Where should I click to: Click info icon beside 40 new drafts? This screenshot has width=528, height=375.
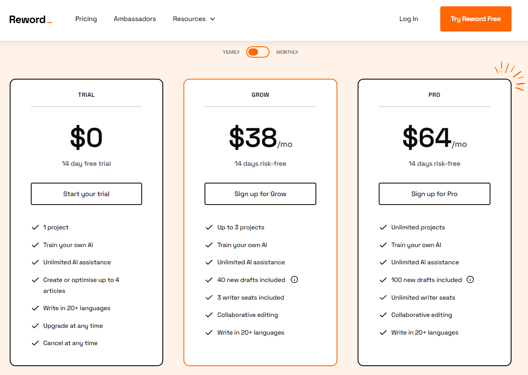pyautogui.click(x=294, y=279)
